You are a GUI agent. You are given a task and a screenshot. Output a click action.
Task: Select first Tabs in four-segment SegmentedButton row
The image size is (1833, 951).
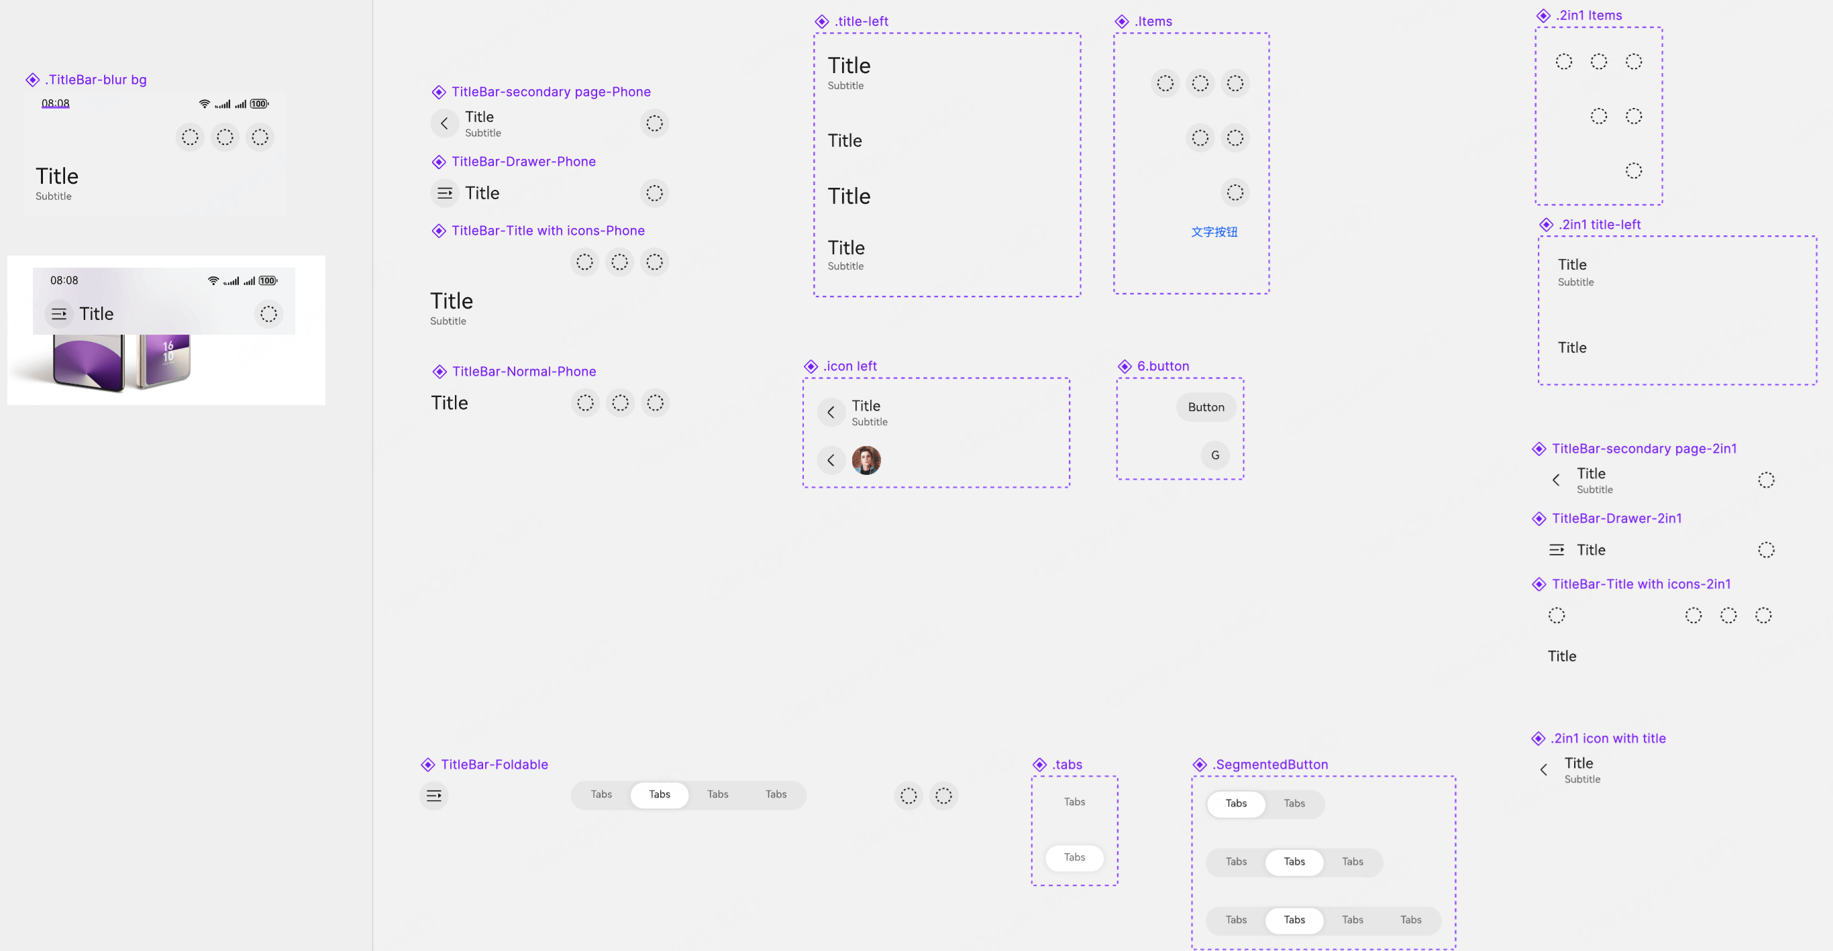(x=1235, y=920)
